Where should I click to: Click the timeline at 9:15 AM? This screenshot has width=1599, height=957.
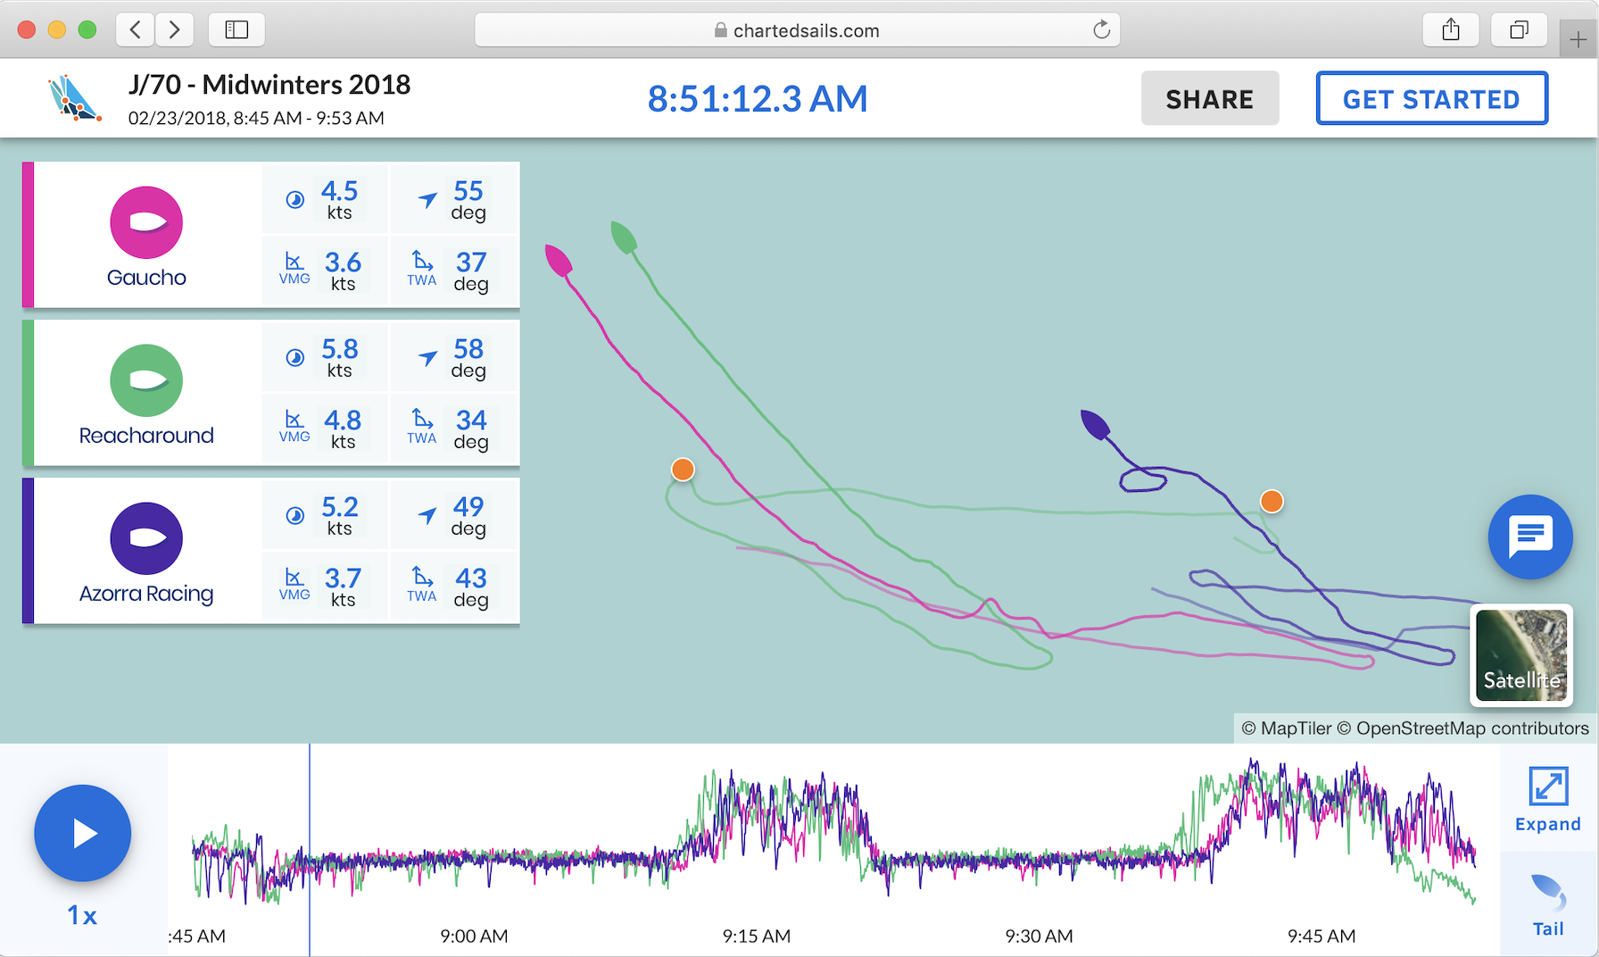tap(757, 857)
